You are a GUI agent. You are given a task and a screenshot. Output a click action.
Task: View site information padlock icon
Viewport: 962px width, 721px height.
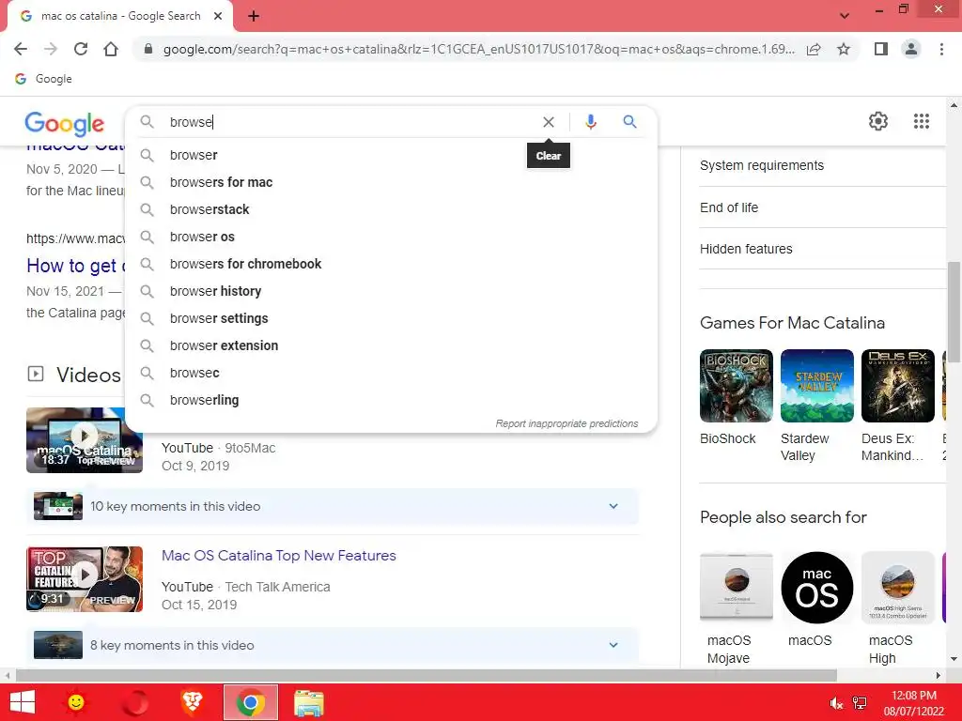(x=147, y=49)
